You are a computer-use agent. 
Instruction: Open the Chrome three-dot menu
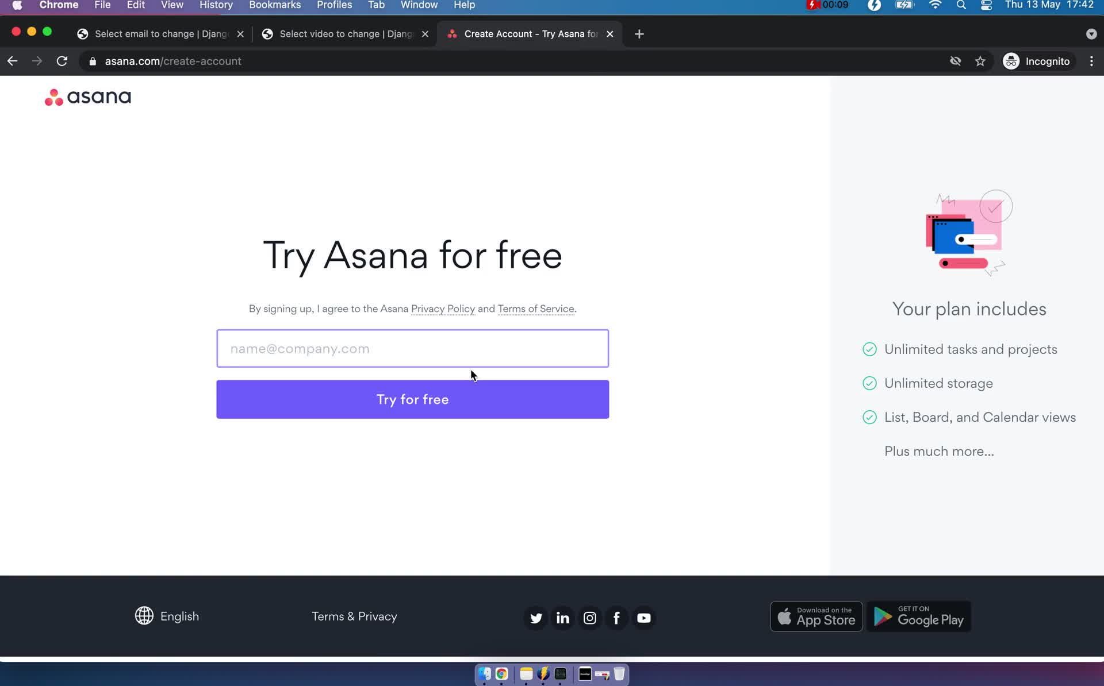pos(1091,61)
